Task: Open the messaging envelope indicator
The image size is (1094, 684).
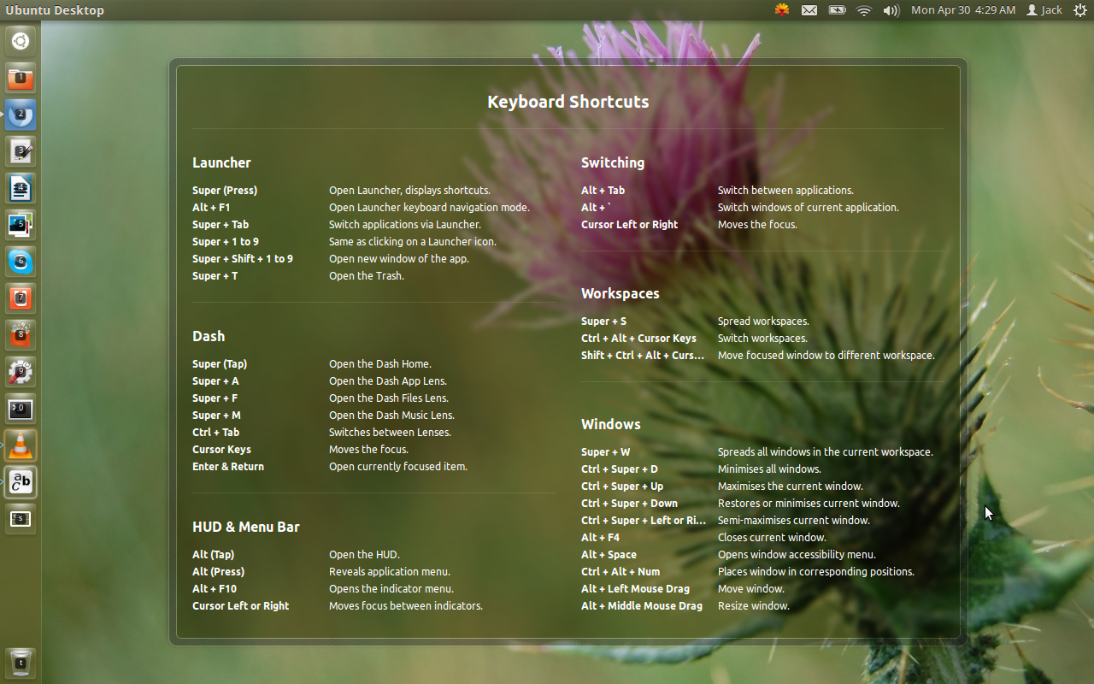Action: tap(809, 10)
